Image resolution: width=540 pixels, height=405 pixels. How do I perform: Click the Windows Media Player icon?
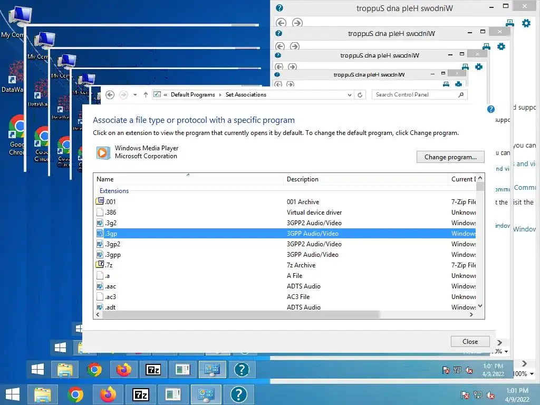click(103, 152)
